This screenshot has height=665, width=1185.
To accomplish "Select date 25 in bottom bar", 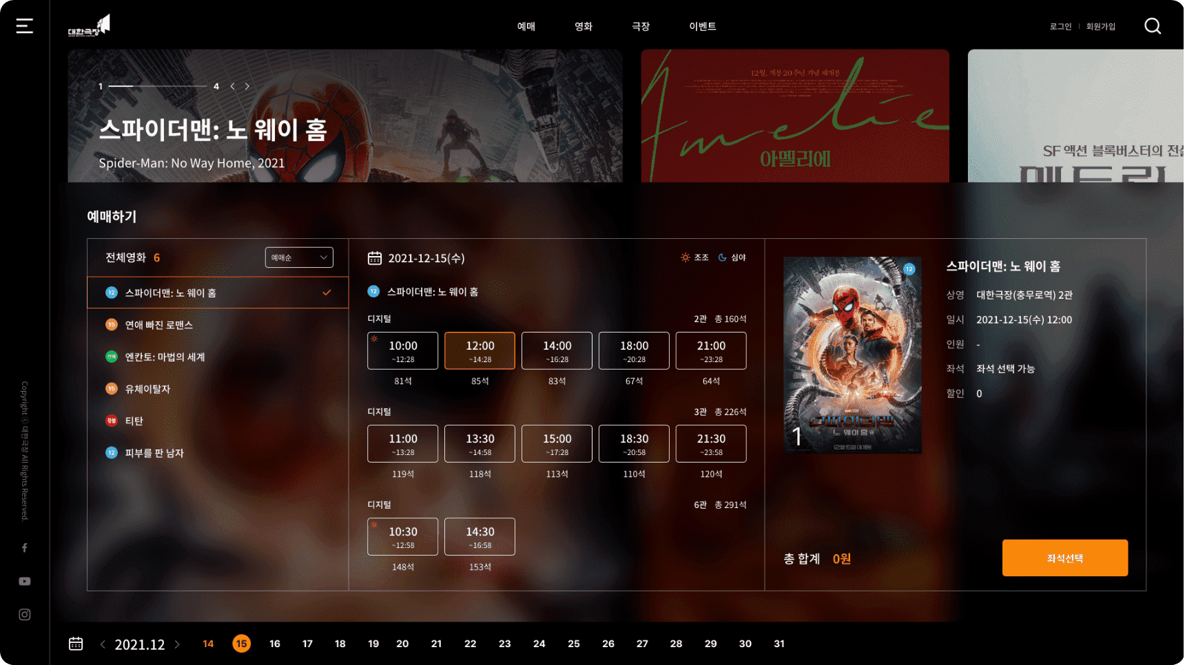I will (x=574, y=644).
